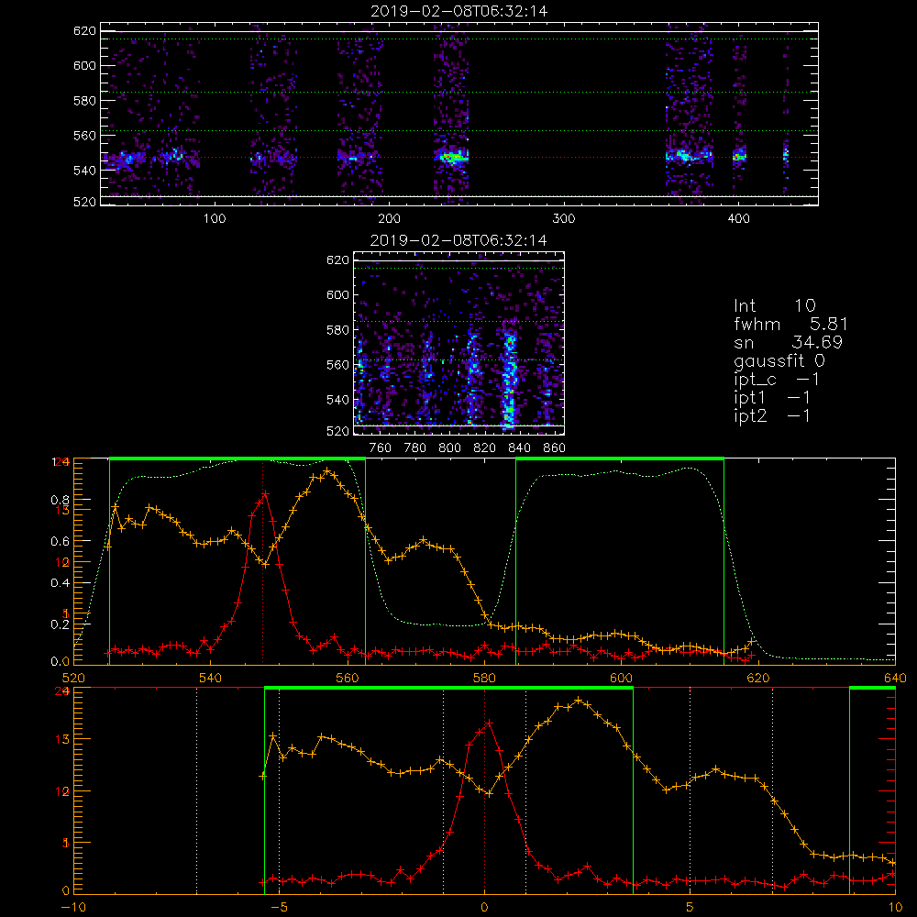Click the 0.0 y-axis label of the profile plot
The height and width of the screenshot is (917, 917).
click(61, 661)
